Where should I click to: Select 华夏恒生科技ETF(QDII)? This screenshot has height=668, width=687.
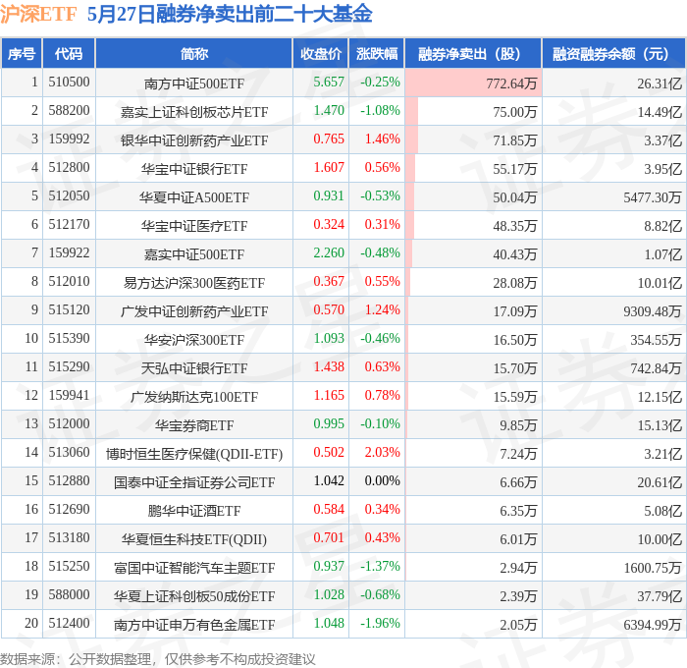coord(194,539)
